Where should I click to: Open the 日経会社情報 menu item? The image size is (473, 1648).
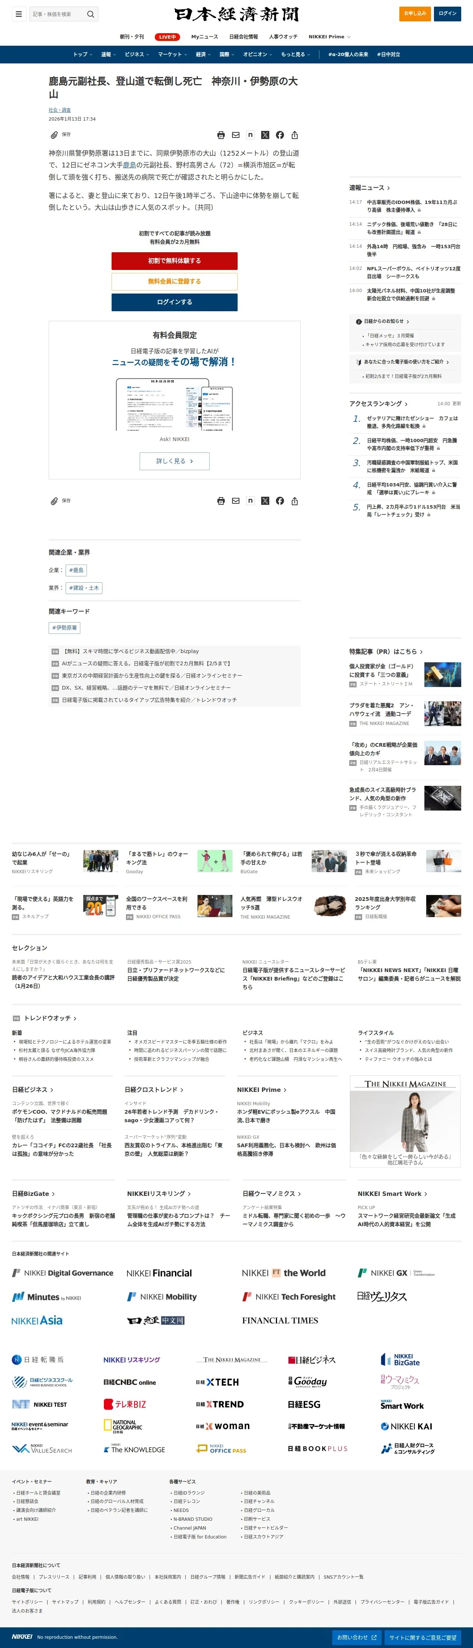point(243,37)
